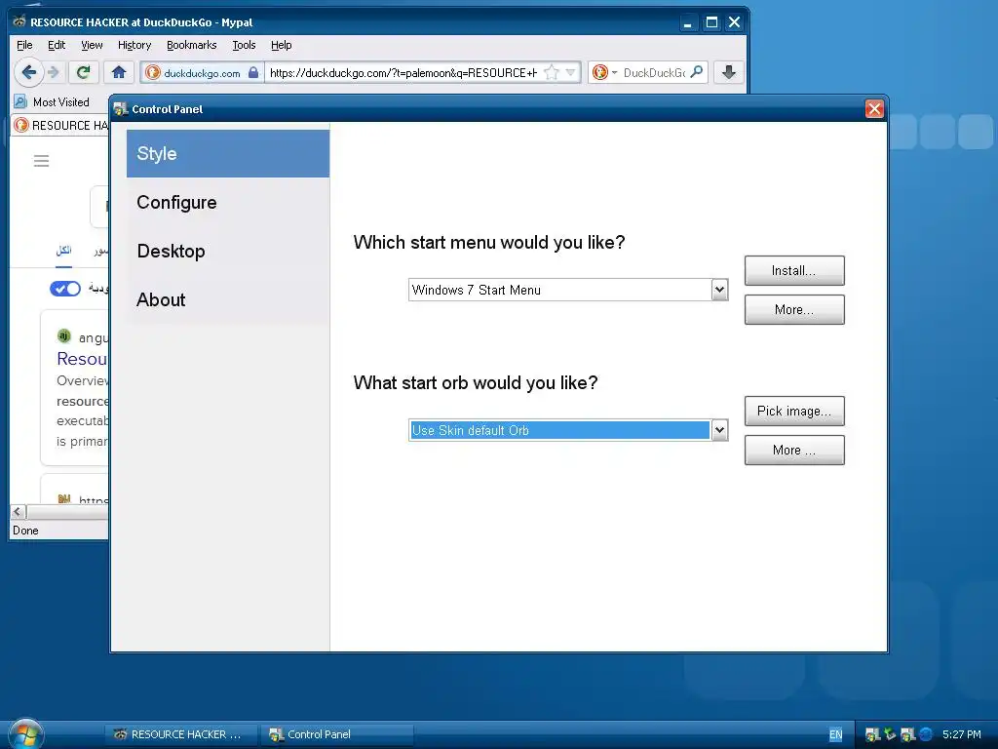The width and height of the screenshot is (998, 749).
Task: Open the File menu in Mypal
Action: coord(24,45)
